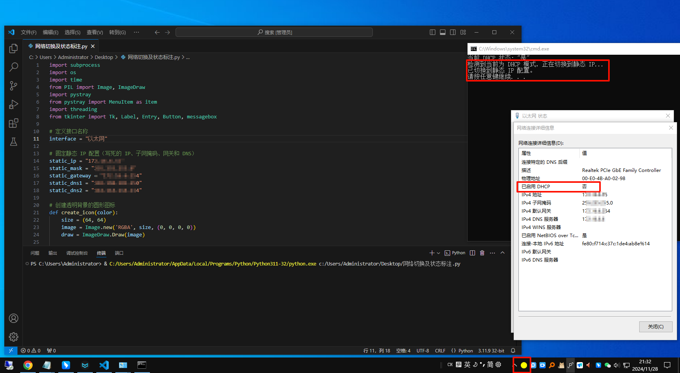Open the 编辑(E) menu
The image size is (680, 373).
50,32
